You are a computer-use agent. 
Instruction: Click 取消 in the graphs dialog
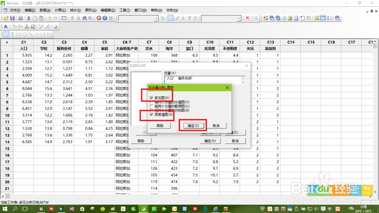click(x=216, y=126)
